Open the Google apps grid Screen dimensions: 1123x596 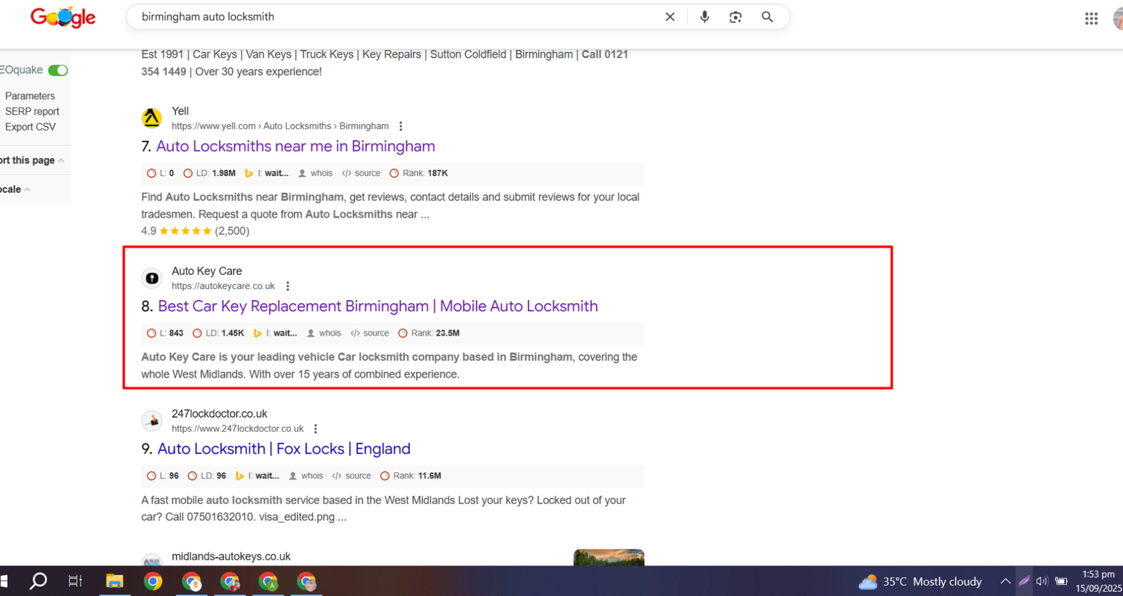1091,19
